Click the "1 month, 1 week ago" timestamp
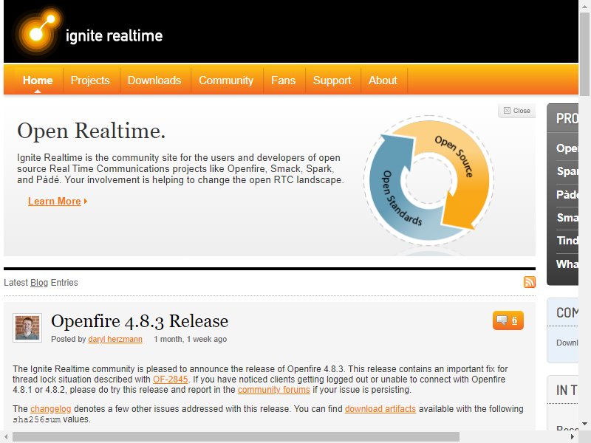The height and width of the screenshot is (443, 591). tap(190, 339)
